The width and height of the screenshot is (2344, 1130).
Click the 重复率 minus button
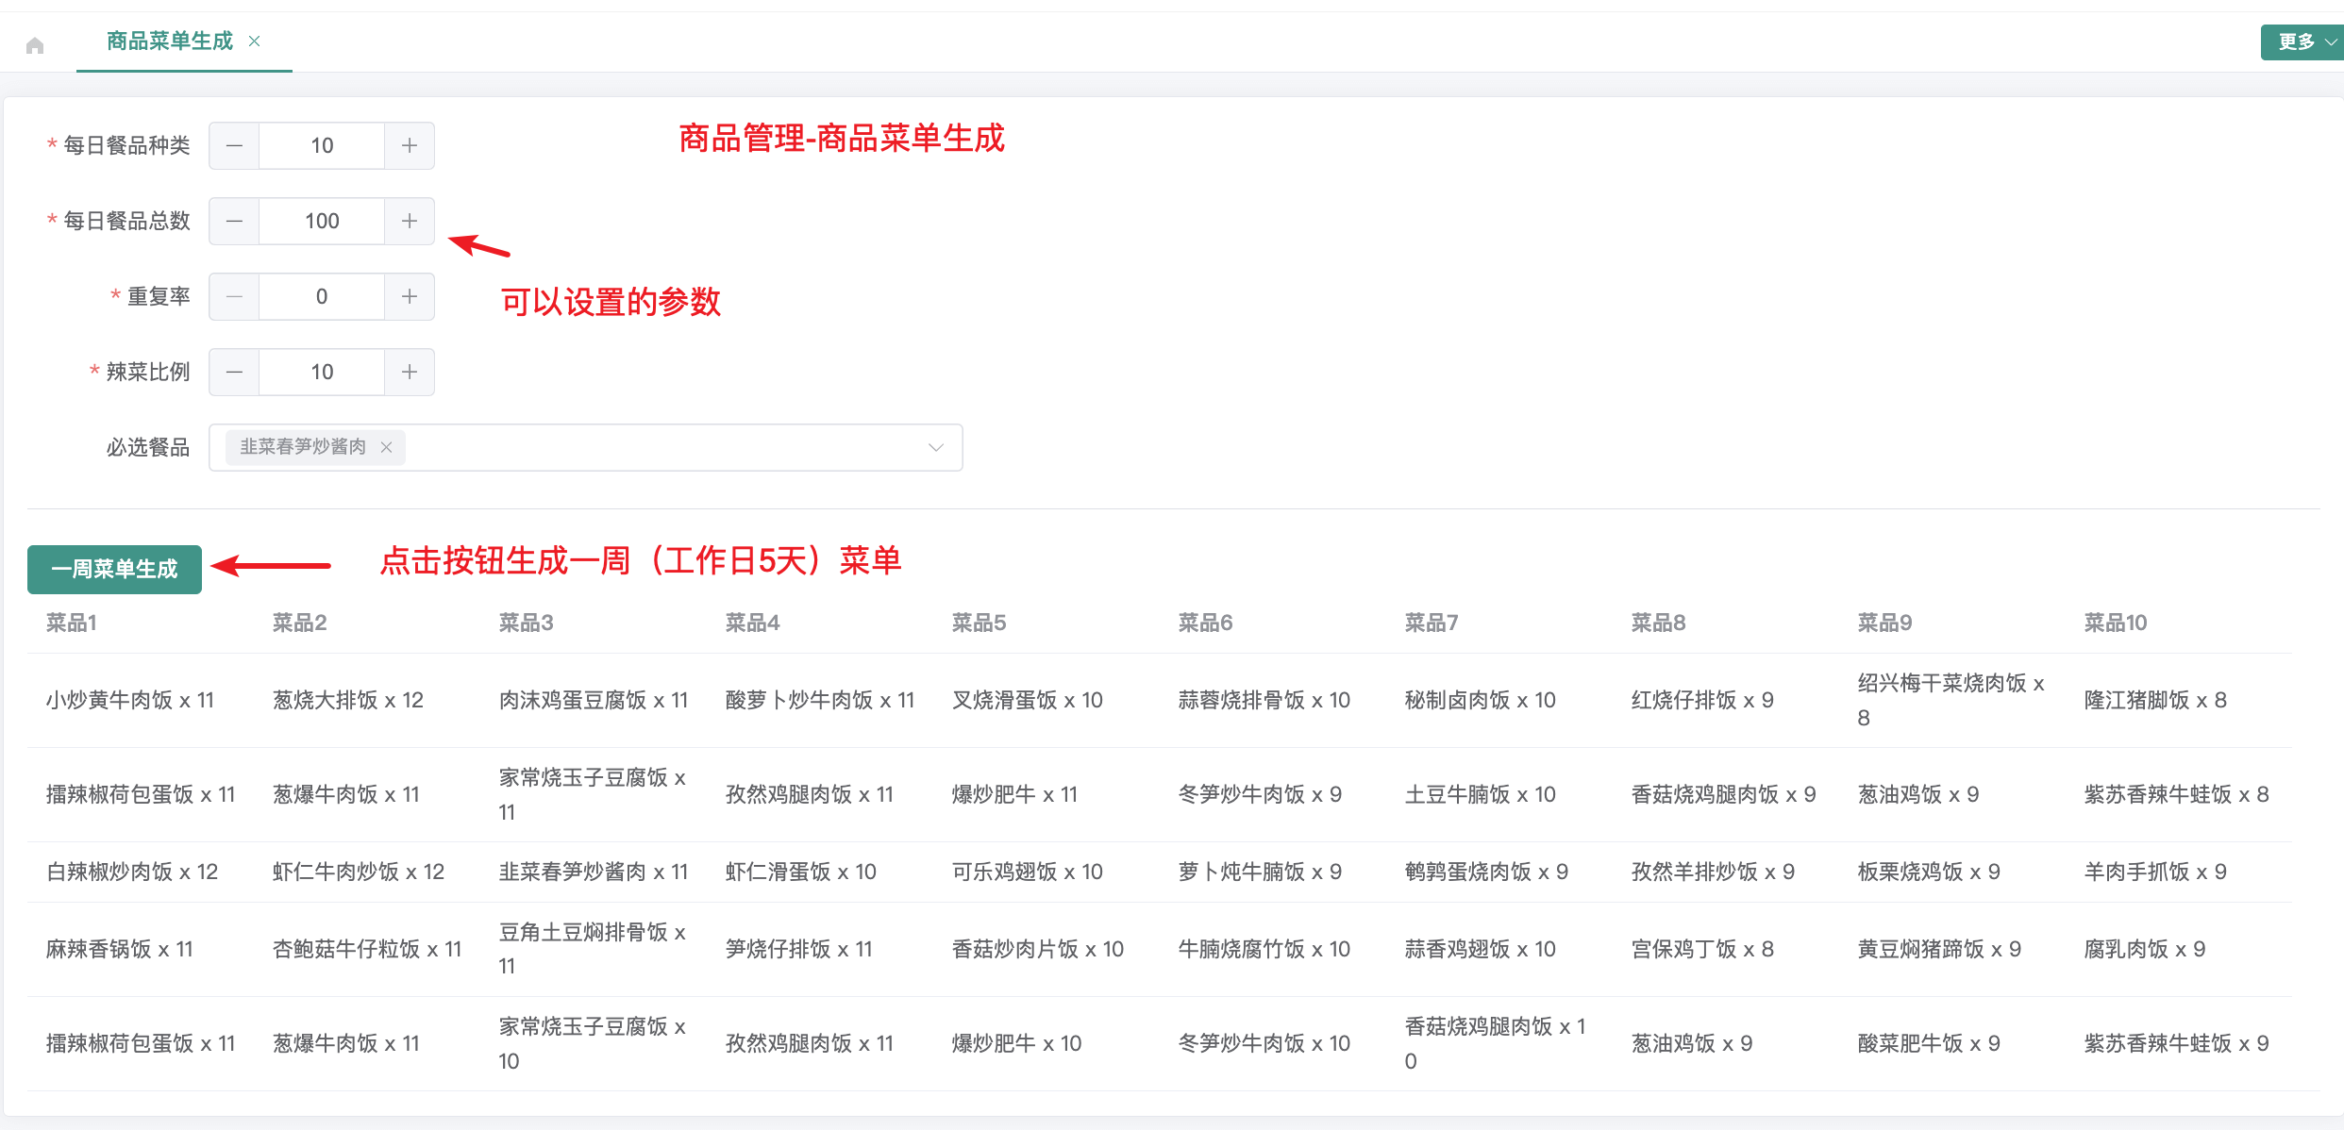tap(234, 296)
